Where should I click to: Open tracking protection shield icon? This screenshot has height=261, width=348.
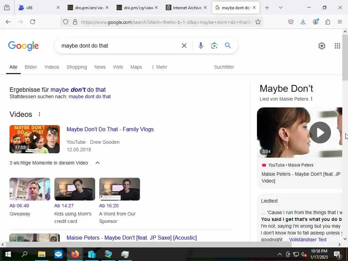coord(66,22)
